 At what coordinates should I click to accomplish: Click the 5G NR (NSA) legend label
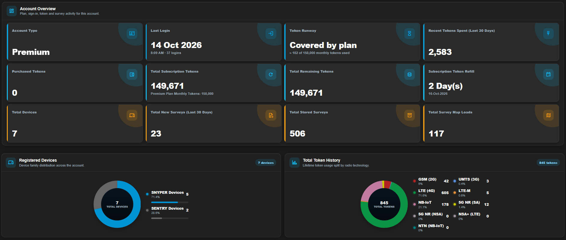pos(430,214)
